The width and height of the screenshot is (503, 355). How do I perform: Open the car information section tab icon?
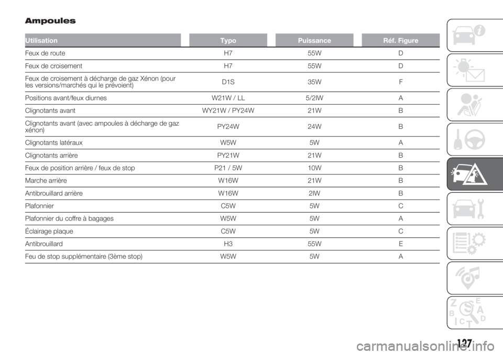click(475, 35)
